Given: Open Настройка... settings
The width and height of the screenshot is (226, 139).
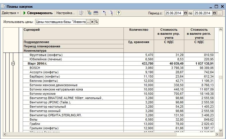Looking at the screenshot, I should click(66, 13).
